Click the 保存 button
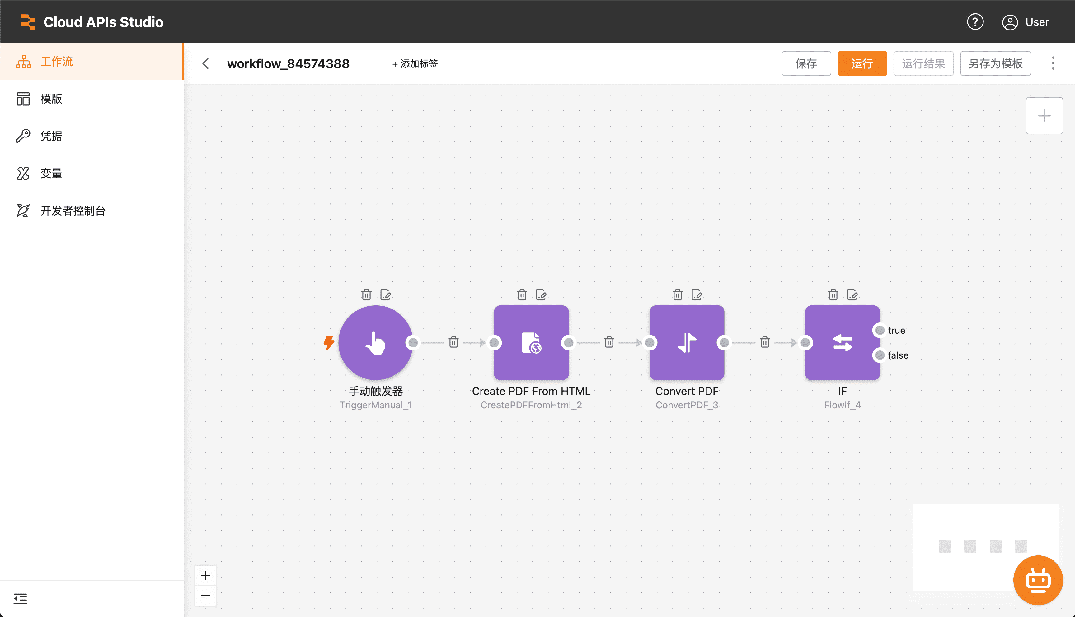Viewport: 1075px width, 617px height. [806, 63]
